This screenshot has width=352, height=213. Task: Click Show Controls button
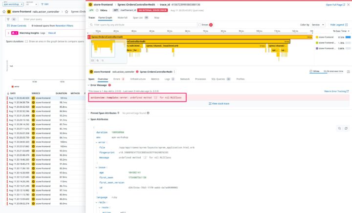17,26
